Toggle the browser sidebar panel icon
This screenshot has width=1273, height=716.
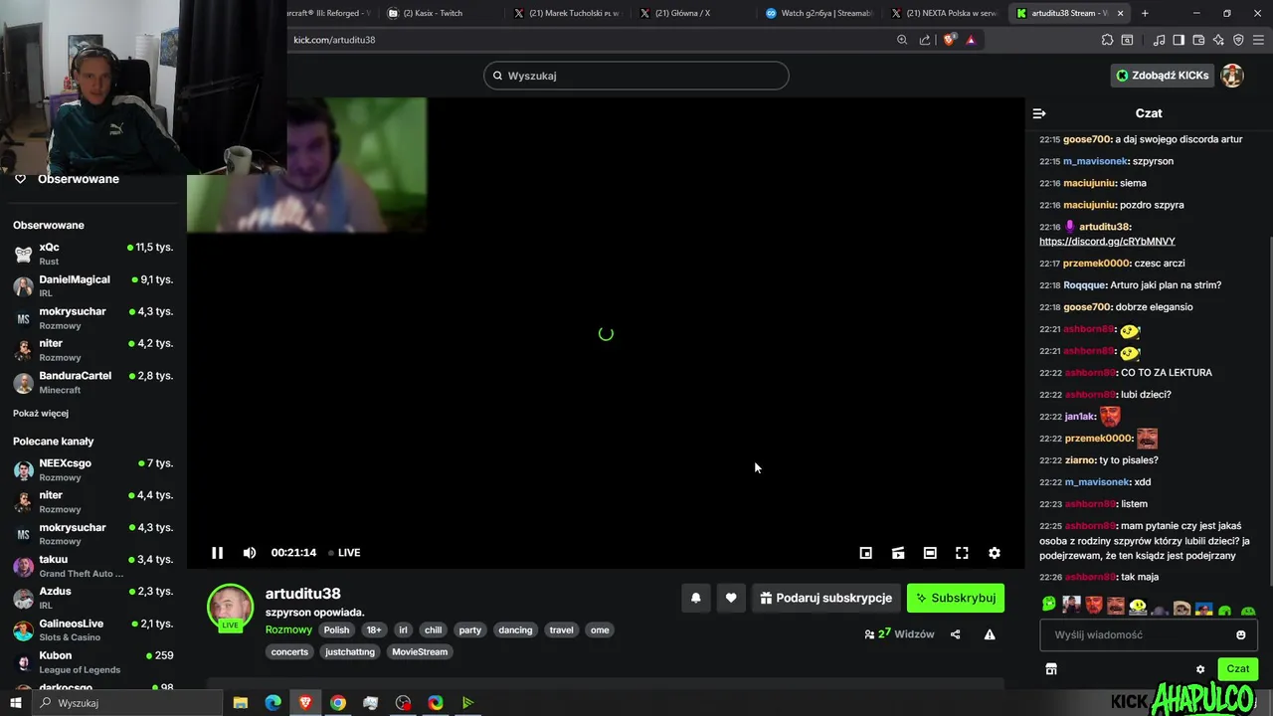tap(1179, 40)
